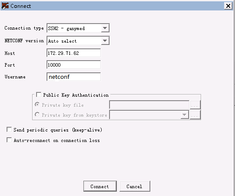This screenshot has height=196, width=235.
Task: Click the Private key file path field
Action: pos(149,105)
